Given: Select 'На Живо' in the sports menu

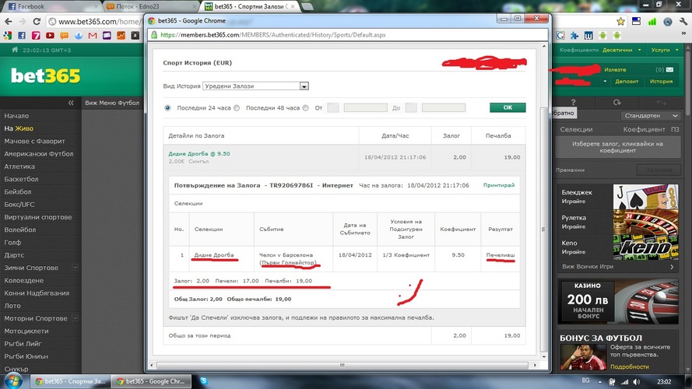Looking at the screenshot, I should tap(19, 128).
